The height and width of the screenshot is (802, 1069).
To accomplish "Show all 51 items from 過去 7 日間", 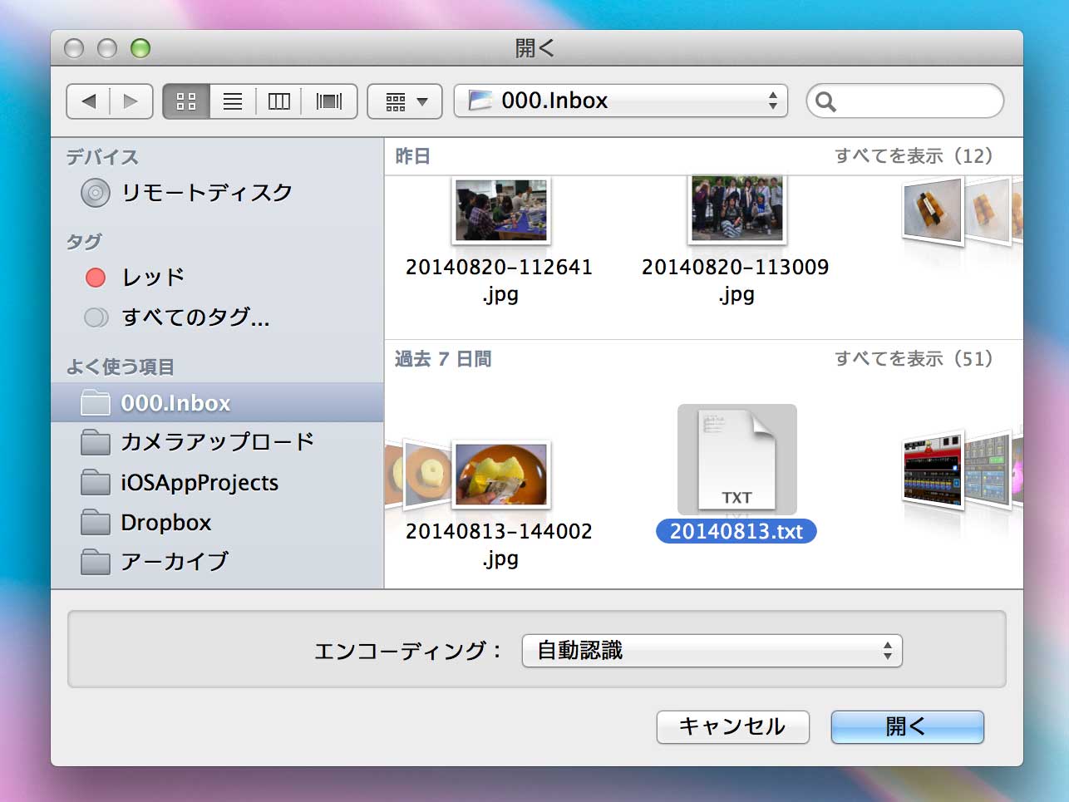I will point(914,359).
